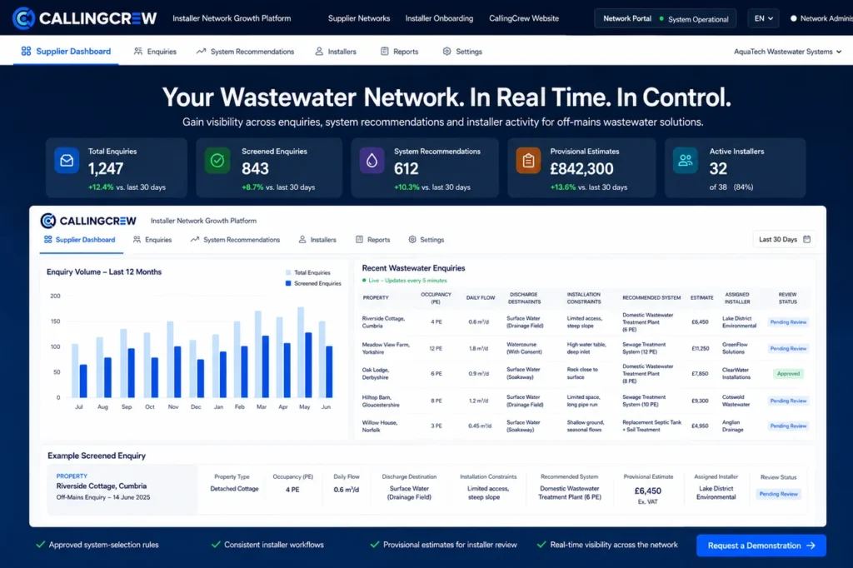Click the calendar icon beside Last 30 Days
The width and height of the screenshot is (853, 568).
click(x=806, y=239)
